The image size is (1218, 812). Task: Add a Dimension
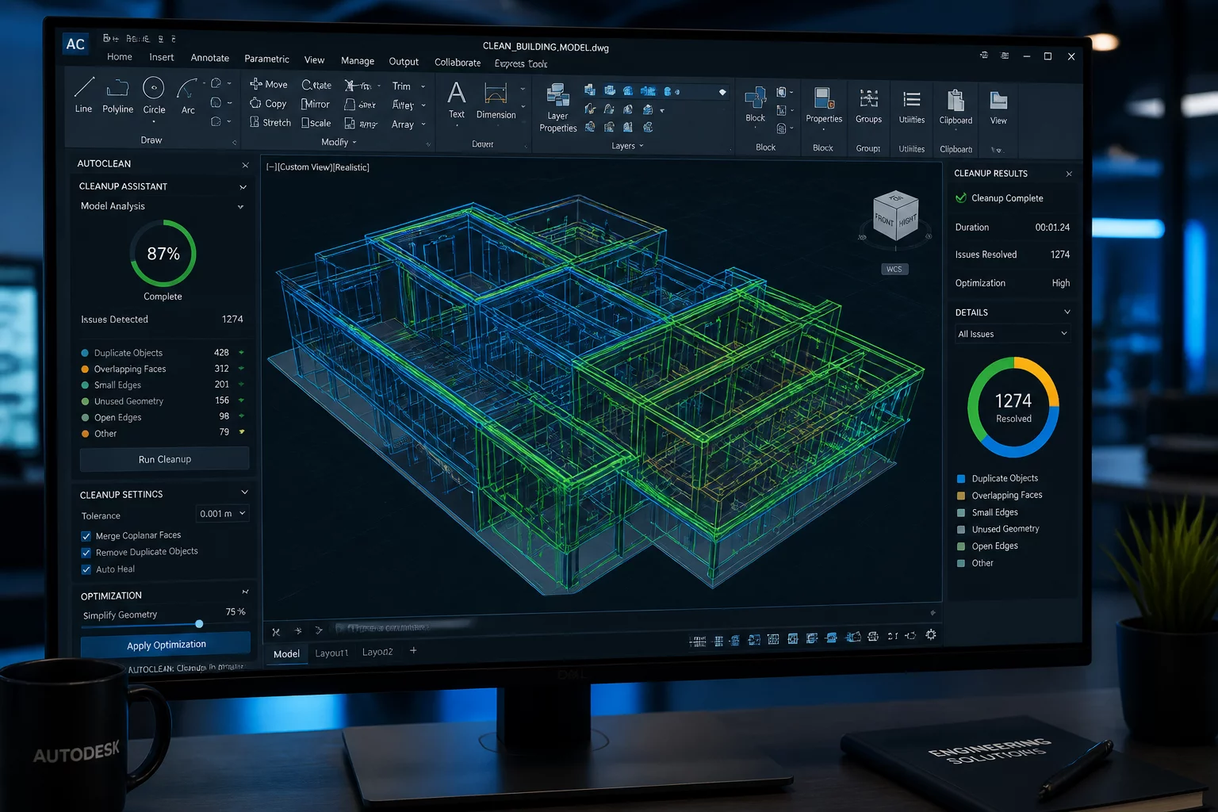496,101
